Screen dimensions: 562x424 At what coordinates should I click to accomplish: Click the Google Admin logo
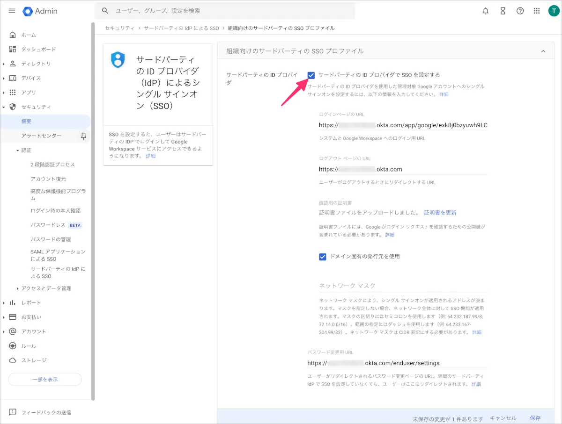click(40, 11)
